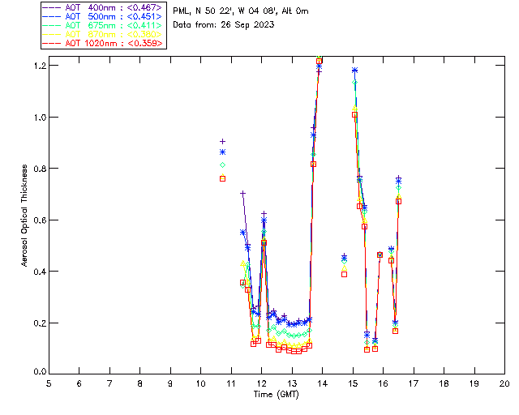Click the isolated green diamond marker near 0.81
Image resolution: width=519 pixels, height=415 pixels.
[223, 165]
